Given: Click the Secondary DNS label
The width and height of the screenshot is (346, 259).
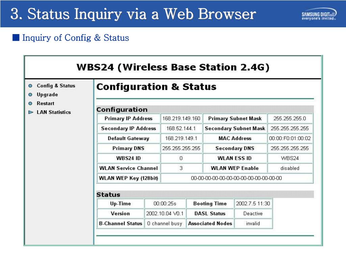Looking at the screenshot, I should [x=235, y=148].
